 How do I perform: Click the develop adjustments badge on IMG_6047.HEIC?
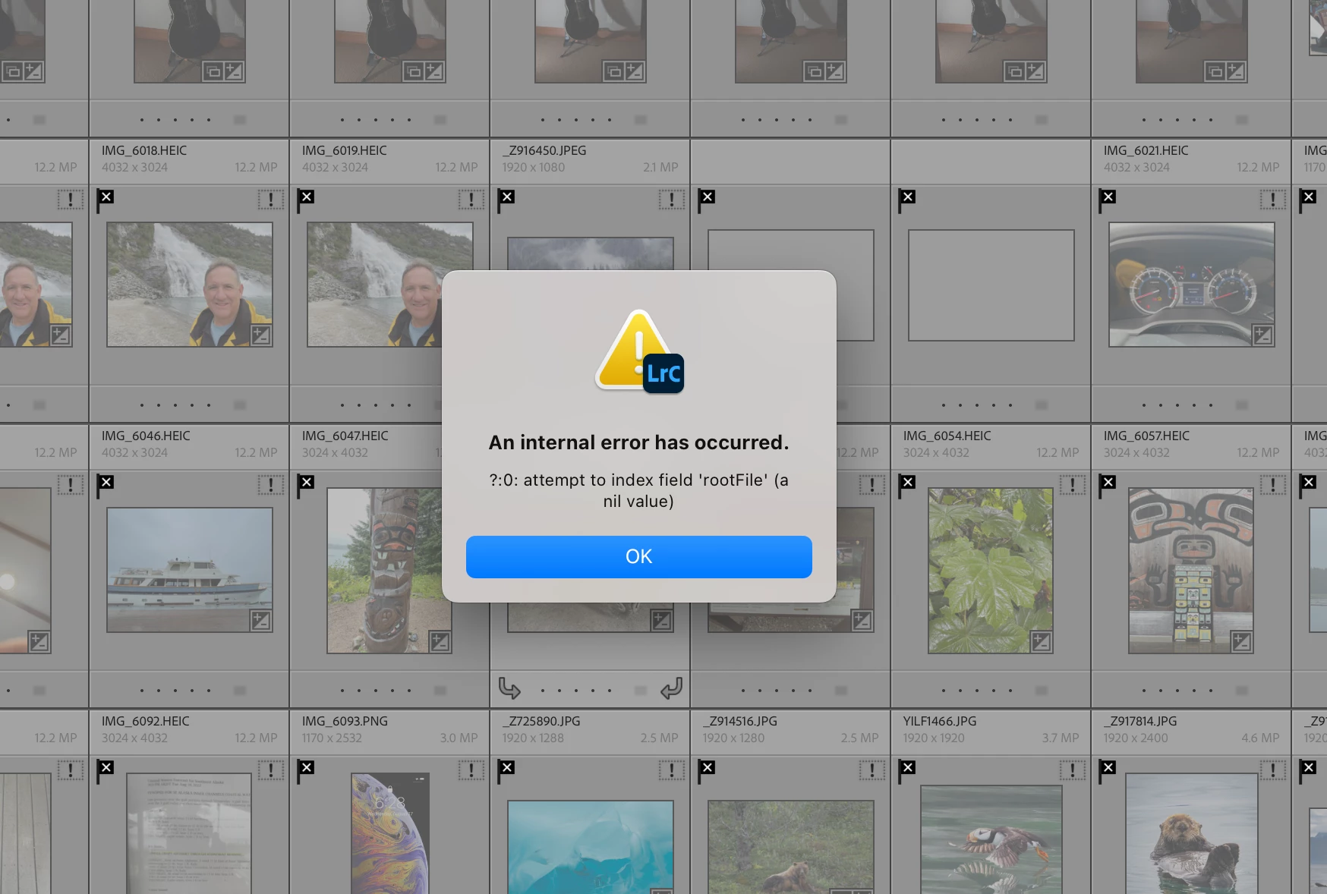click(x=440, y=642)
